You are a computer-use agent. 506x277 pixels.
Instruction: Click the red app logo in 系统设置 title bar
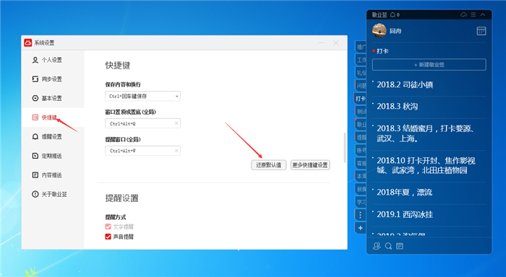coord(28,43)
